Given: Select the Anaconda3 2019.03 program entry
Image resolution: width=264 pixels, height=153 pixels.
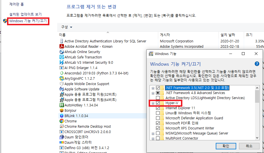Looking at the screenshot, I should 96,73.
